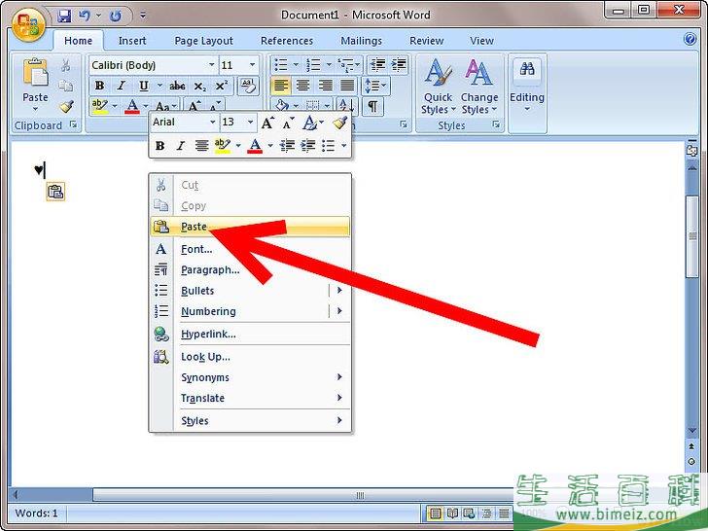Select Format Painter in Clipboard group
The width and height of the screenshot is (708, 531).
[x=66, y=107]
